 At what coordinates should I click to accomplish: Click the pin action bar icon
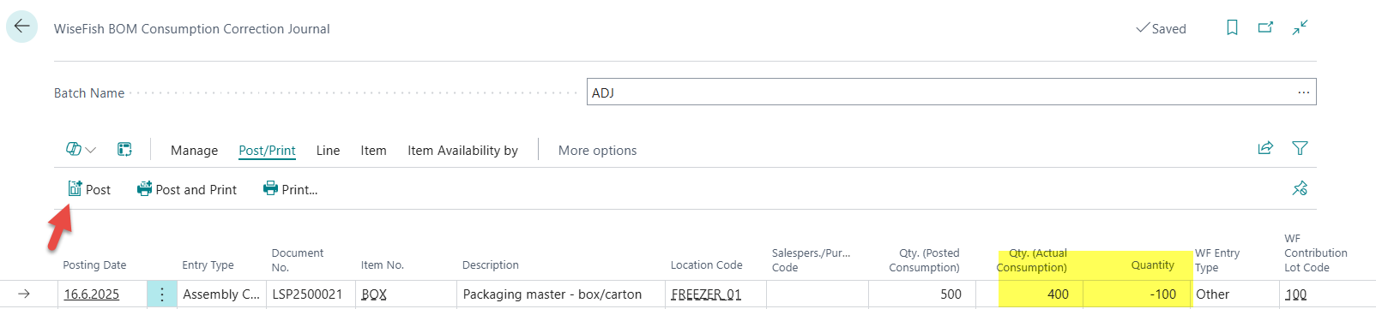click(1300, 188)
